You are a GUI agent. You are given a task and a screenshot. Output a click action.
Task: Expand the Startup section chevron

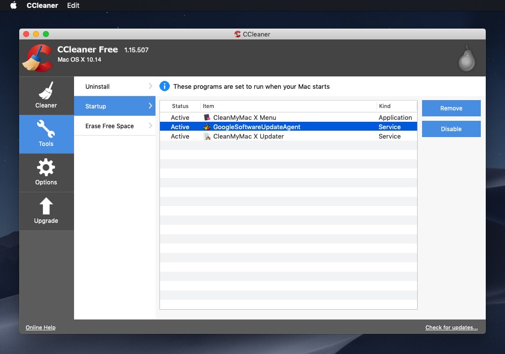pos(150,106)
